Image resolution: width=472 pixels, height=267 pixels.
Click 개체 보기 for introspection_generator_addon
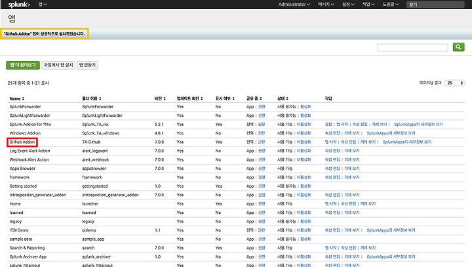(352, 195)
